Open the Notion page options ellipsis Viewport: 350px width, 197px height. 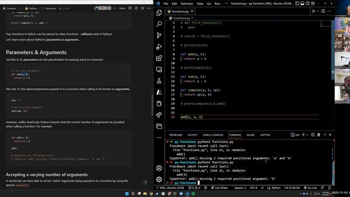(149, 8)
